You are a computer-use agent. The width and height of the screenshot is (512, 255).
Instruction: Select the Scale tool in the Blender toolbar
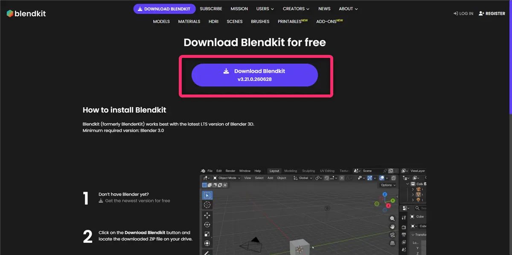[x=207, y=234]
